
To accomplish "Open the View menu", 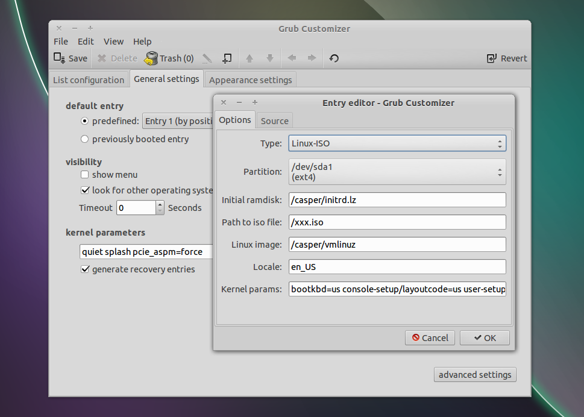I will pyautogui.click(x=113, y=42).
